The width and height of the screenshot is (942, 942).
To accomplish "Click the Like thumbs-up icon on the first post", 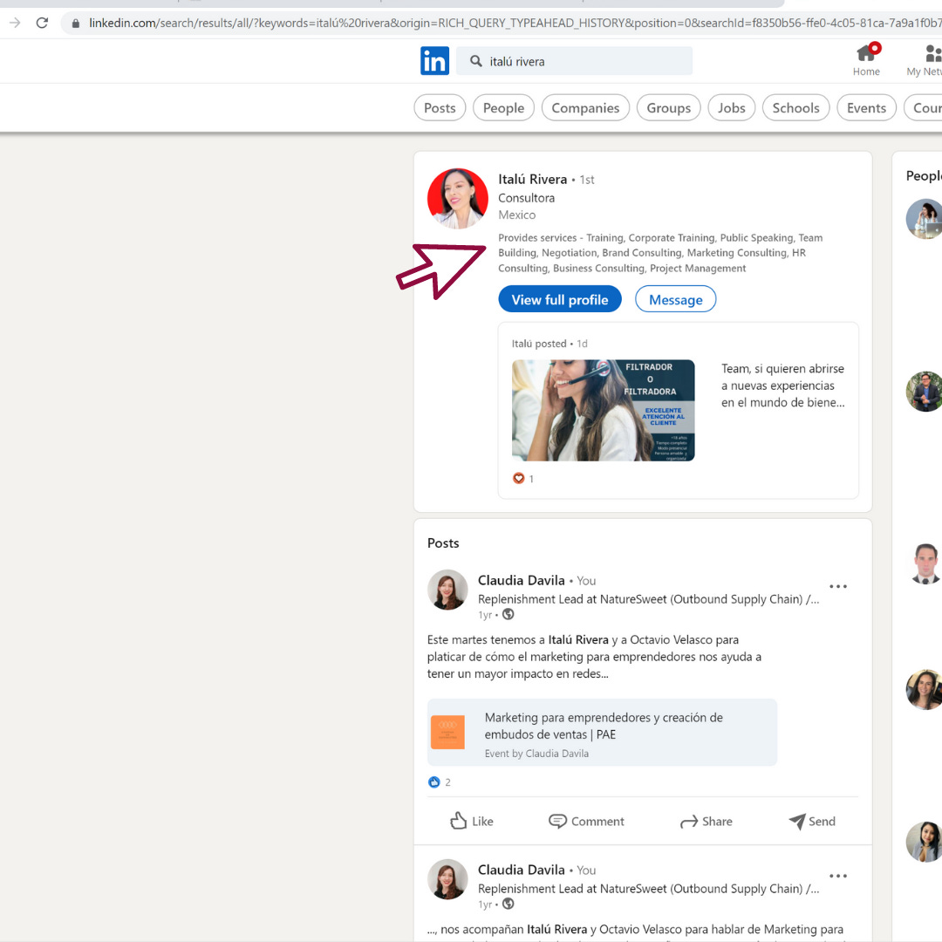I will click(x=459, y=821).
